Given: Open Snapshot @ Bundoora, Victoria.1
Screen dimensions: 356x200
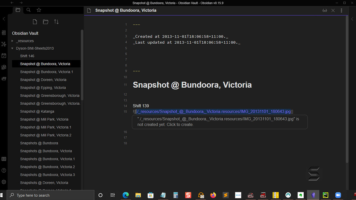Looking at the screenshot, I should point(46,72).
